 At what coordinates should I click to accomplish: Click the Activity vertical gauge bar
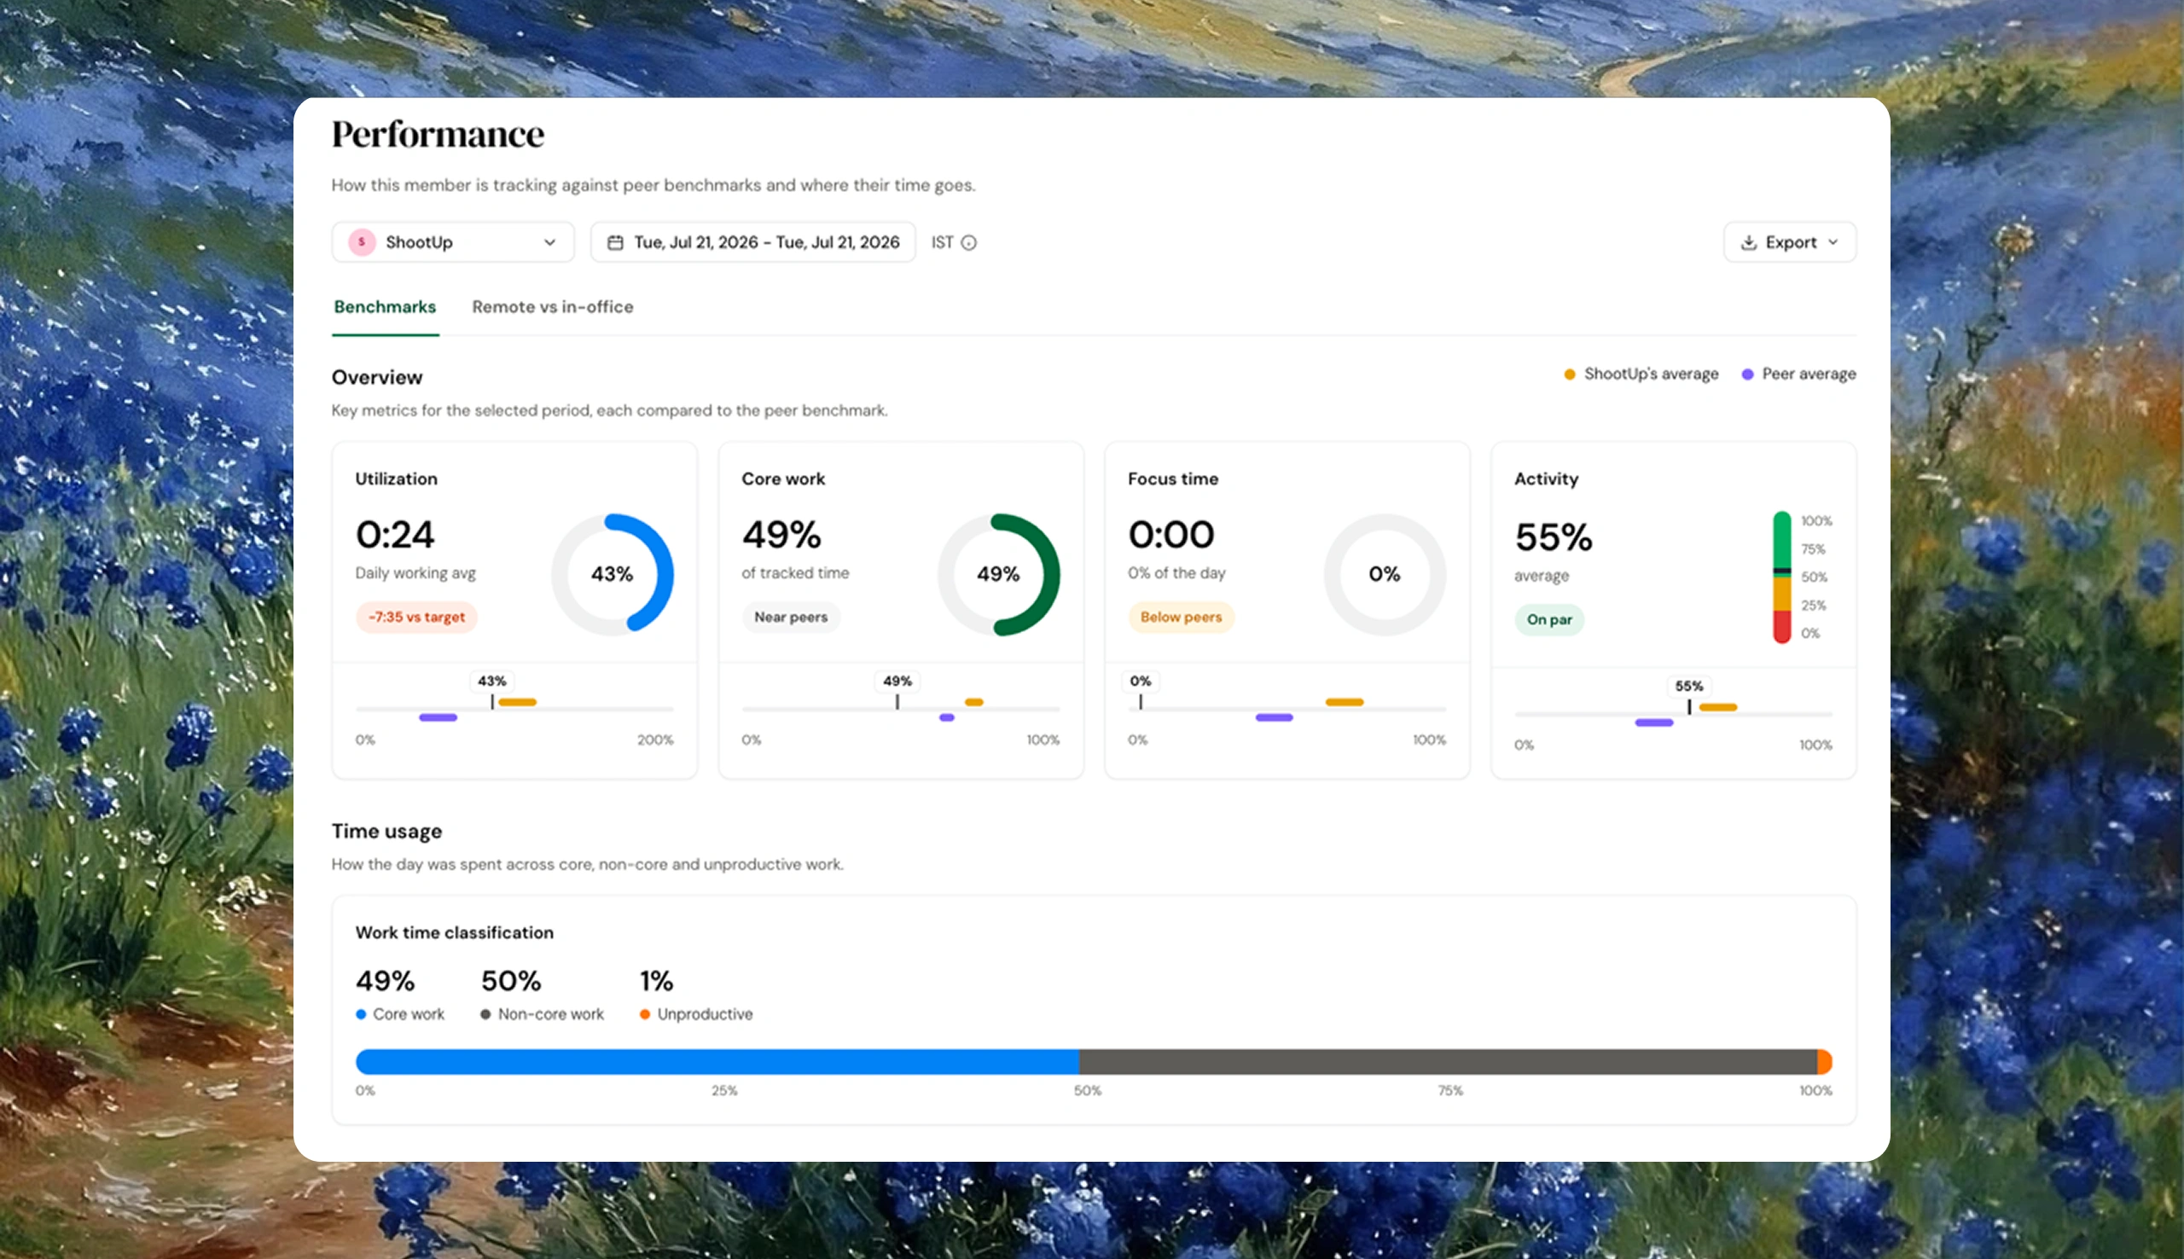1781,577
